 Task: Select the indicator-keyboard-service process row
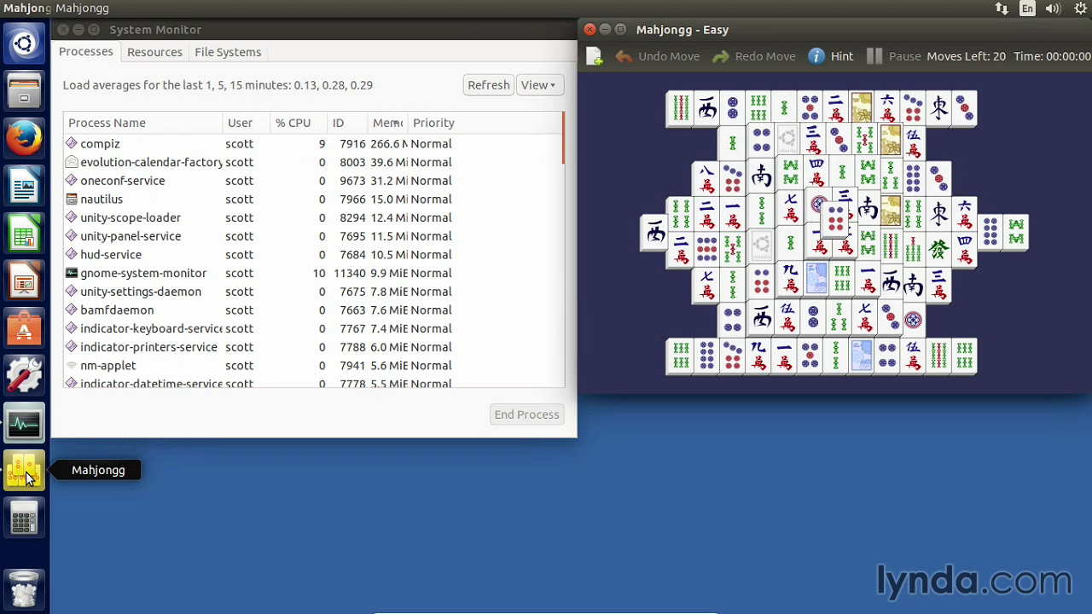(313, 328)
